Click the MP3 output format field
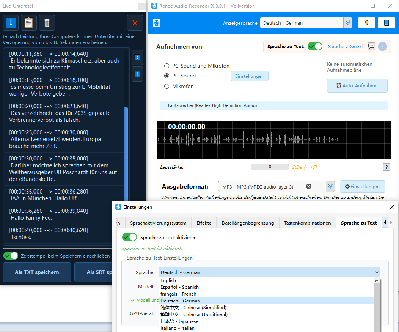The height and width of the screenshot is (332, 399). (x=272, y=186)
